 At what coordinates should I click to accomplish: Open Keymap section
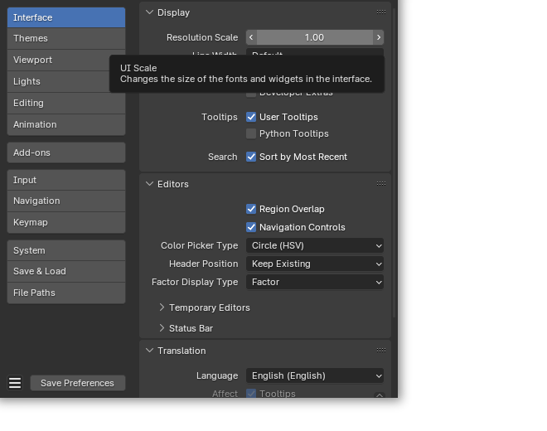(x=66, y=222)
